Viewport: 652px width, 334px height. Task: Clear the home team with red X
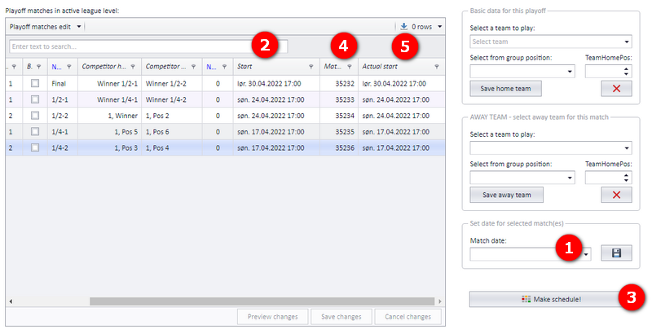[616, 89]
